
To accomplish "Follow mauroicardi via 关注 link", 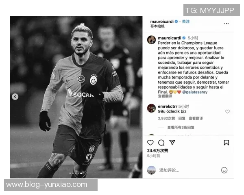I will (x=186, y=22).
